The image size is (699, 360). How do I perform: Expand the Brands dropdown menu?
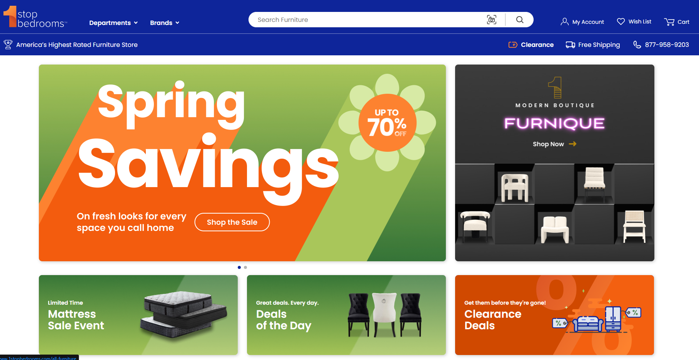(165, 23)
